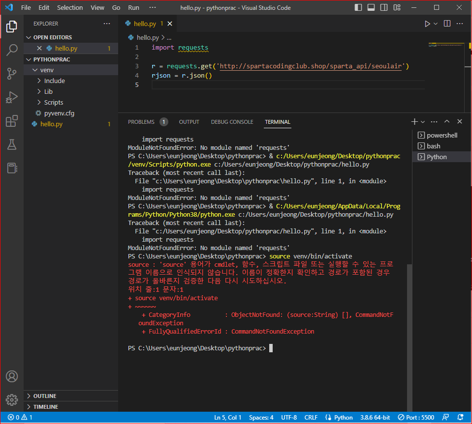
Task: Select the Python terminal
Action: [442, 157]
